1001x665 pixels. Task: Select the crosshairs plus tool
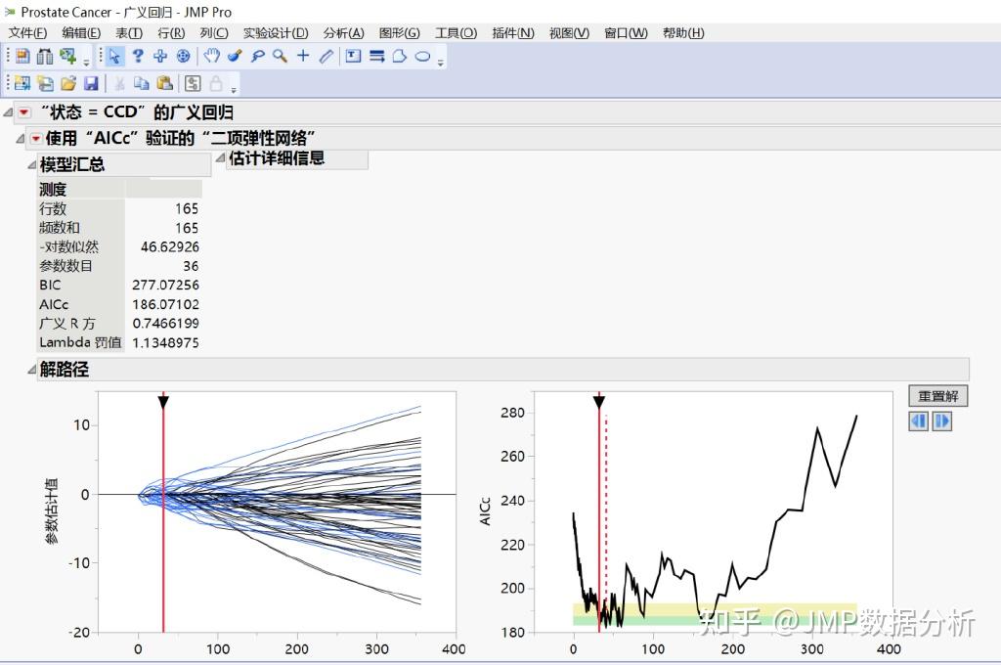(303, 56)
